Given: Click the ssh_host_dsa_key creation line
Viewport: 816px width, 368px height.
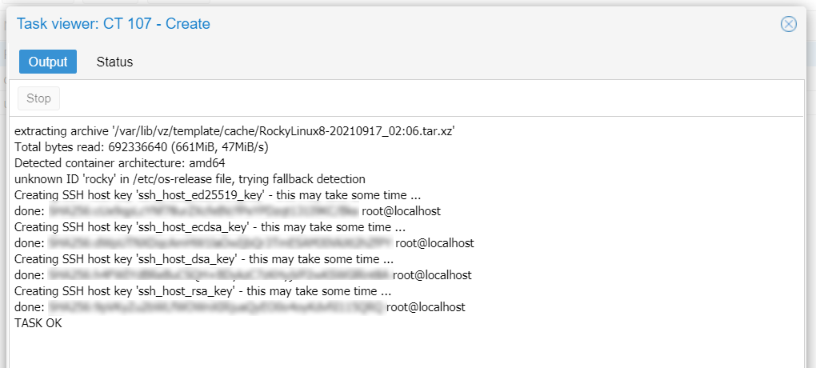Looking at the screenshot, I should [204, 258].
